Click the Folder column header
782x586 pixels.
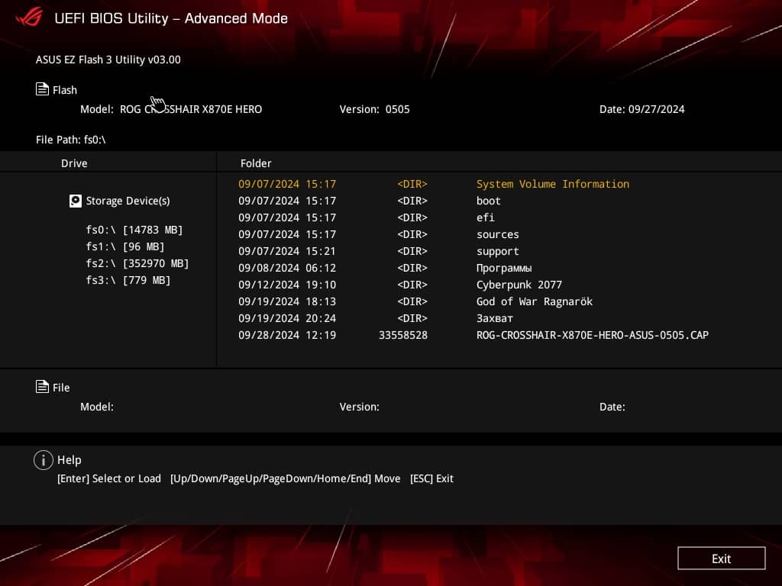pos(256,163)
